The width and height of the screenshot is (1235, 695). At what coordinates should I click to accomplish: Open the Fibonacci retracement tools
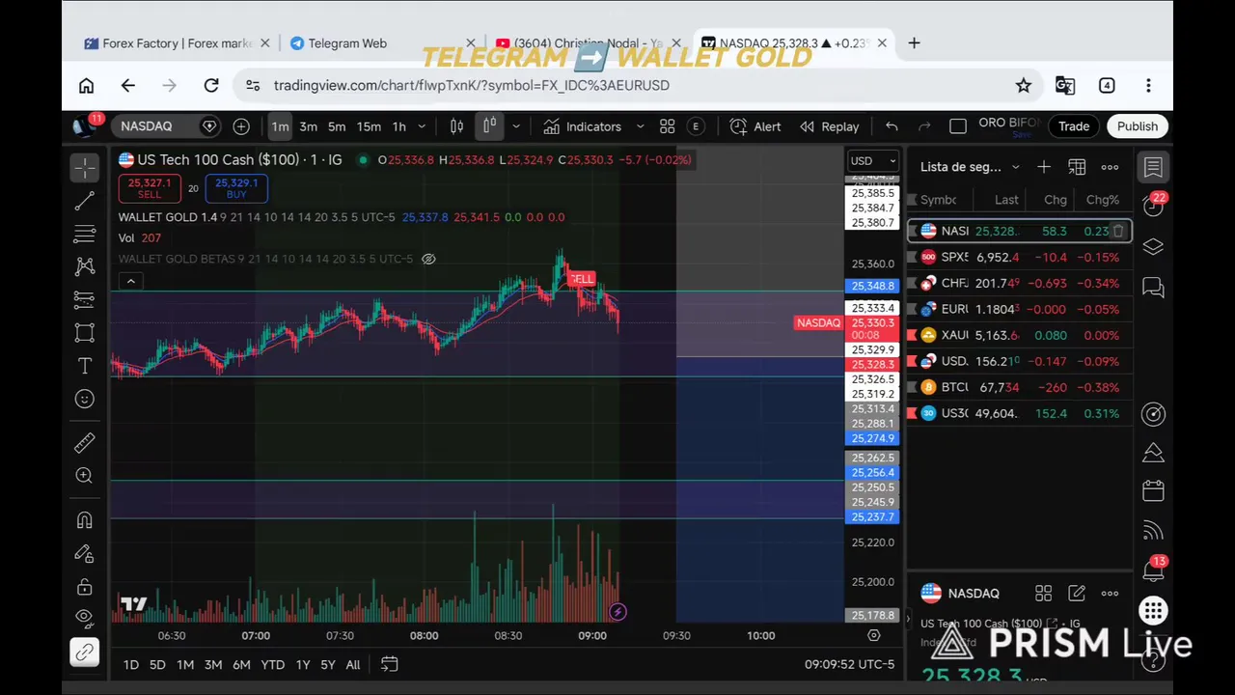[x=85, y=234]
